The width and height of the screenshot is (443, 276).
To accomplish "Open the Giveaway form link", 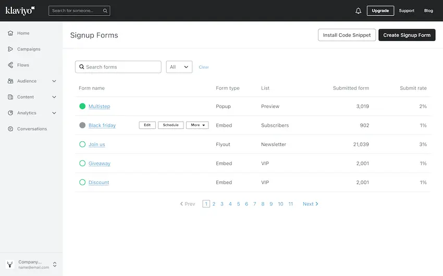I will tap(99, 164).
